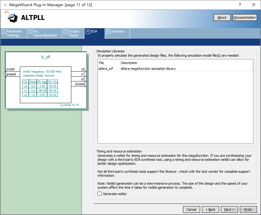Click the c2 output port label
This screenshot has width=261, height=215.
[x=83, y=79]
